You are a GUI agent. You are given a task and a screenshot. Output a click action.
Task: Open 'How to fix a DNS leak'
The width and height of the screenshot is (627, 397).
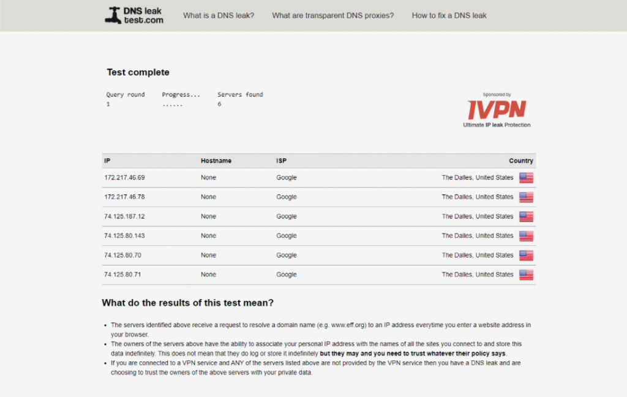[449, 15]
